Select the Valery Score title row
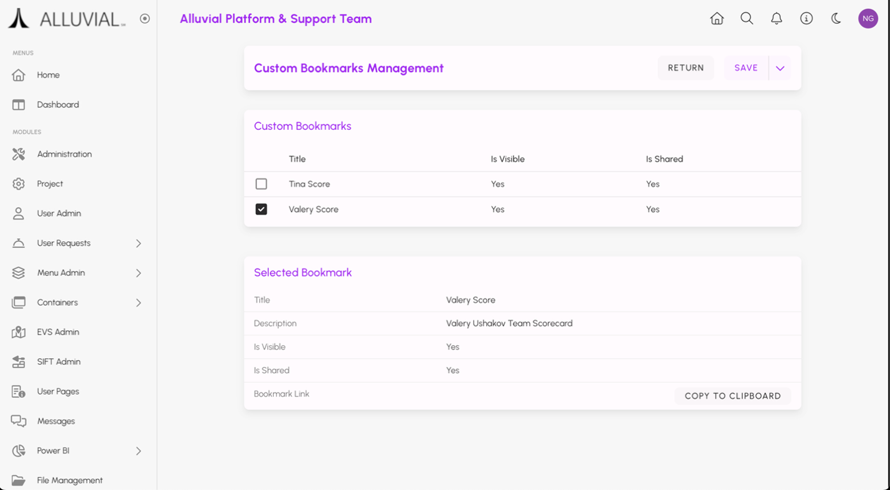This screenshot has height=490, width=890. [x=314, y=210]
